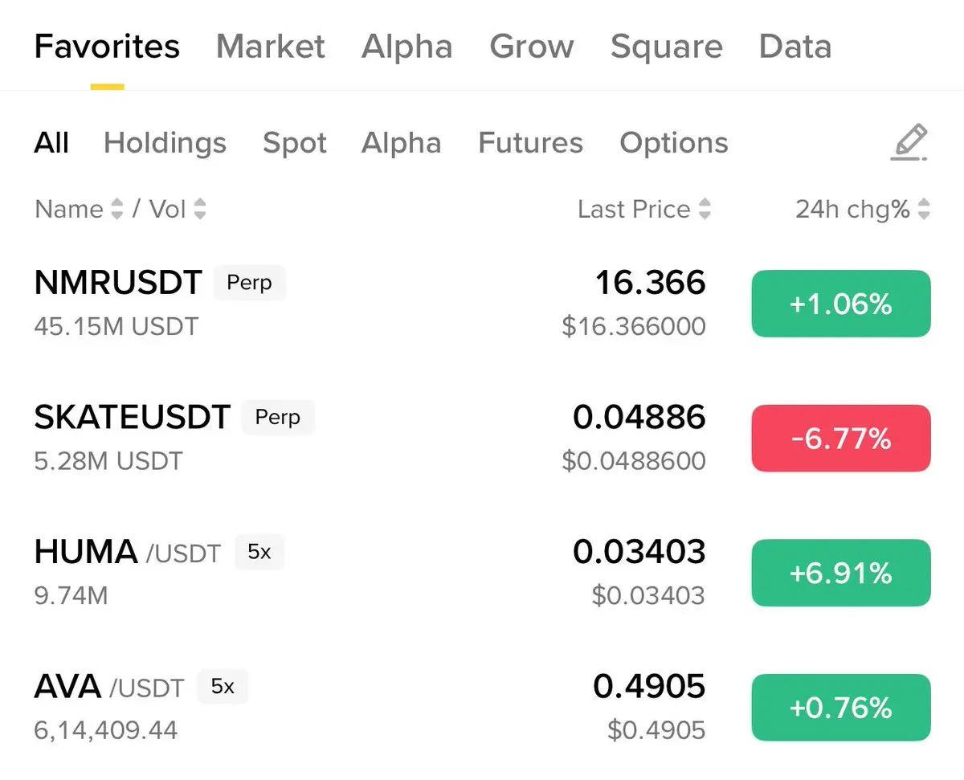964x780 pixels.
Task: Switch to the Square tab
Action: point(666,47)
